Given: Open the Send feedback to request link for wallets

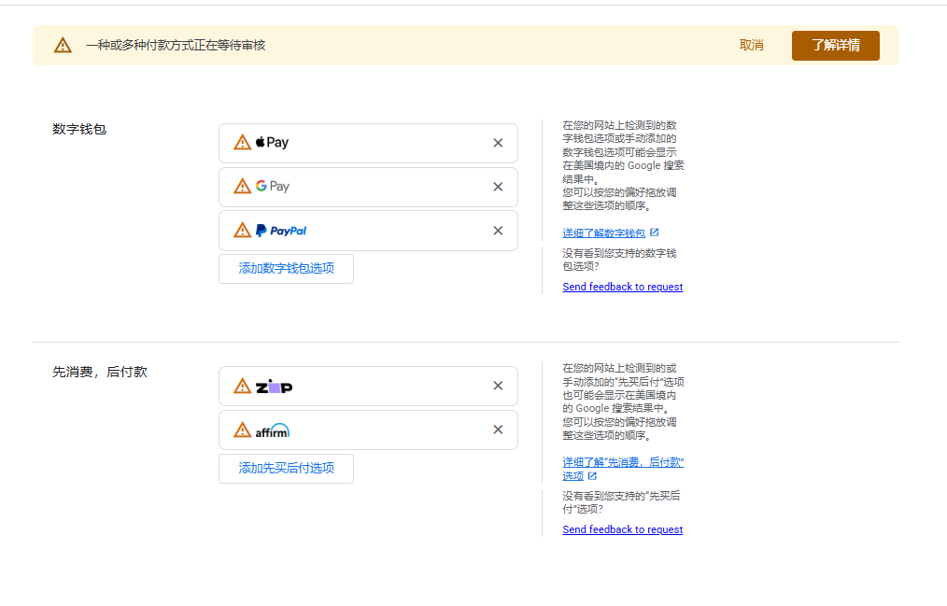Looking at the screenshot, I should click(x=622, y=287).
